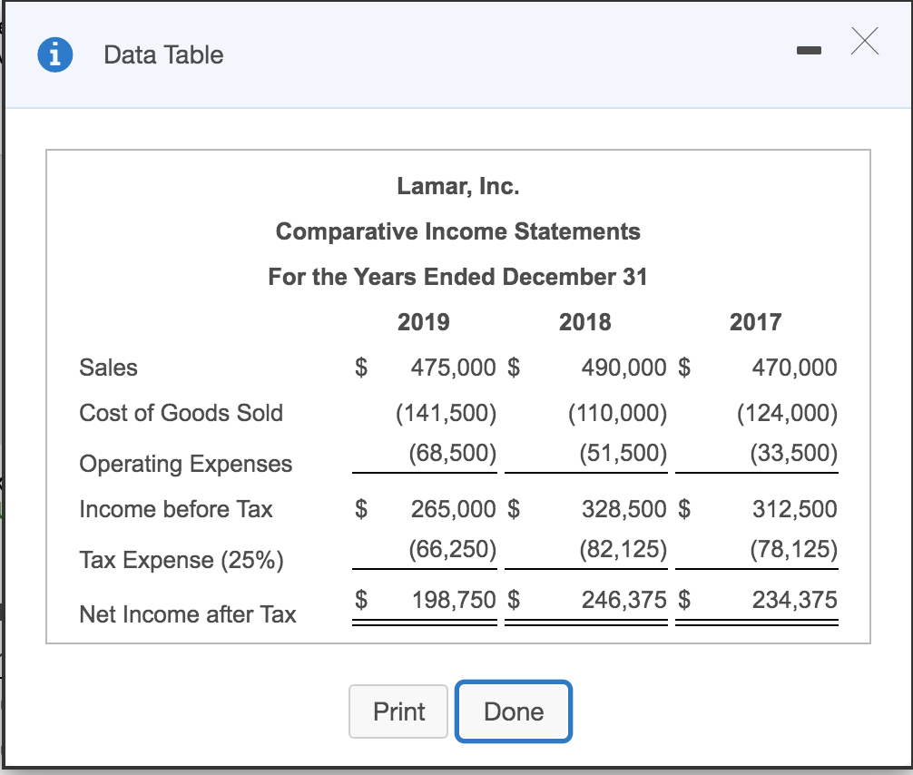
Task: Close the Data Table dialog
Action: tap(865, 42)
